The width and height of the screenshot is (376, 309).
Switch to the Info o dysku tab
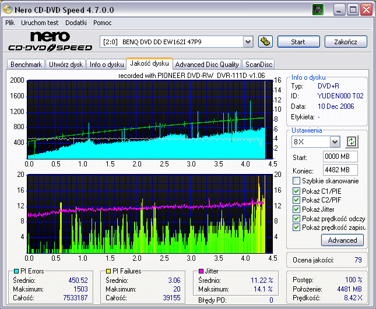(x=107, y=65)
